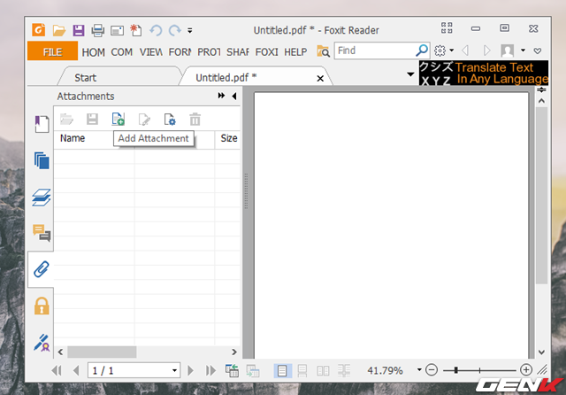Sort attachments by the Name column header
The width and height of the screenshot is (566, 395).
73,138
